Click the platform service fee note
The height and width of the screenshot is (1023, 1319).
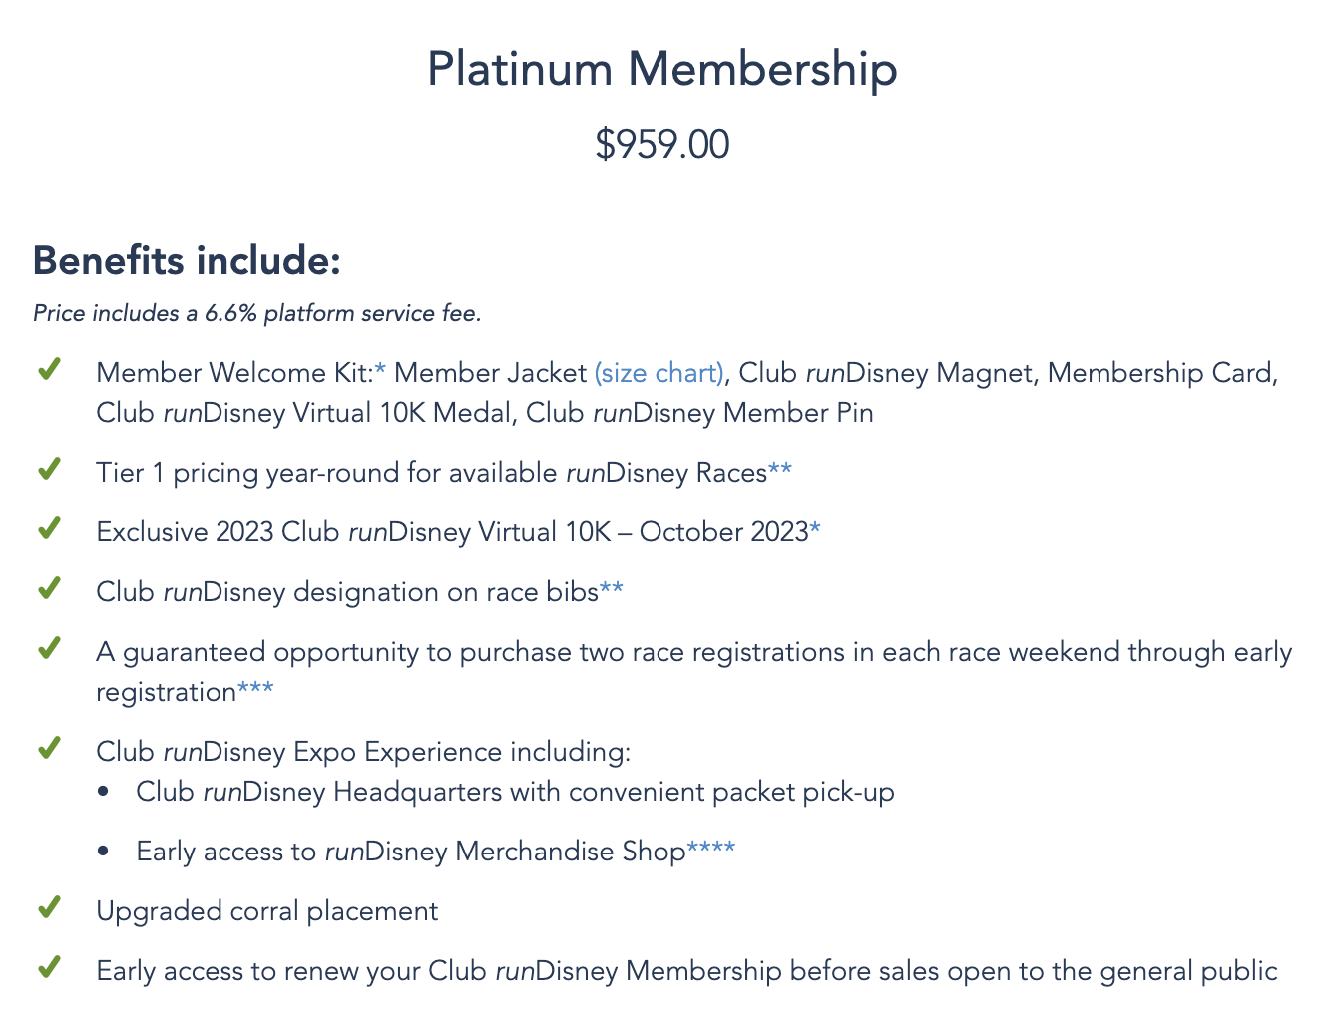point(257,313)
